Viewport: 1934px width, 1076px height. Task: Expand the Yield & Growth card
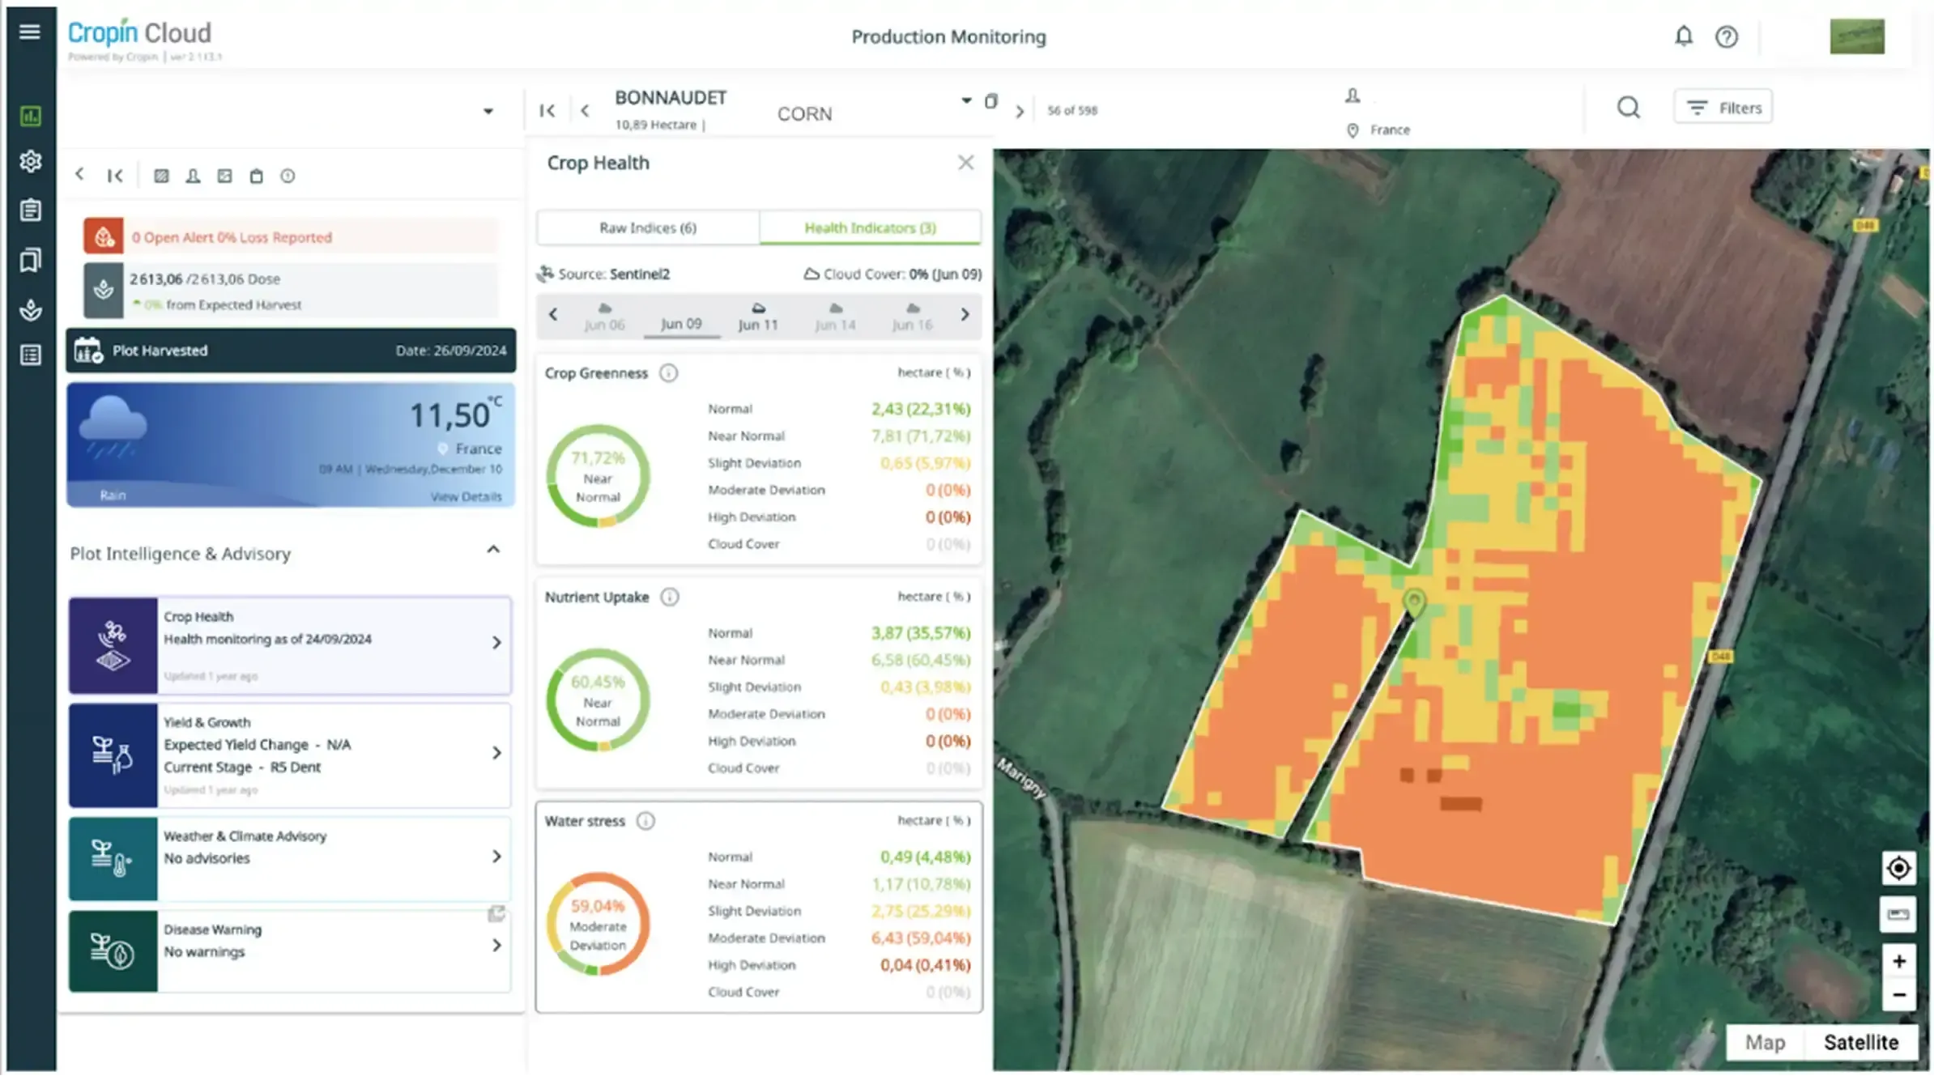(x=496, y=753)
